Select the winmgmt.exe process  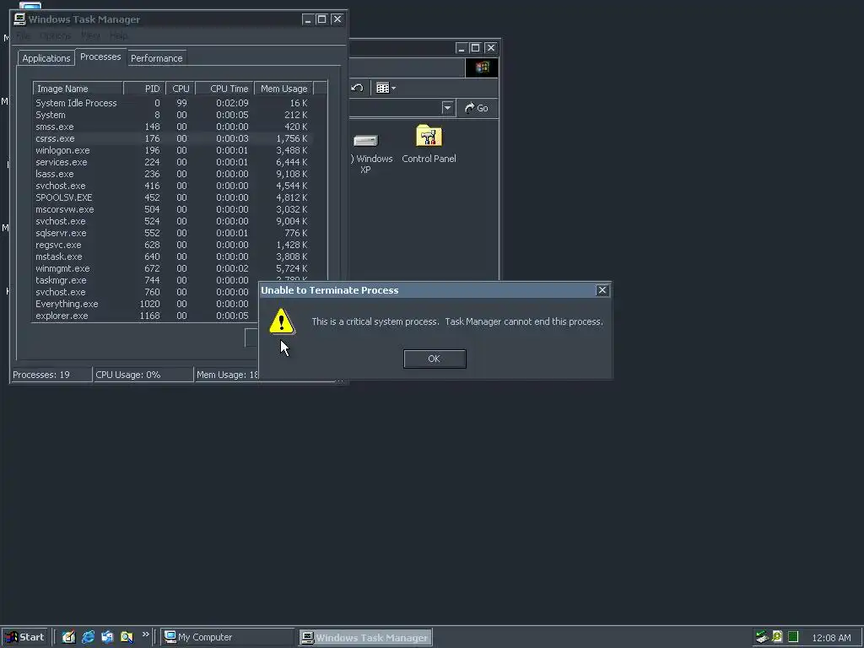[172, 268]
